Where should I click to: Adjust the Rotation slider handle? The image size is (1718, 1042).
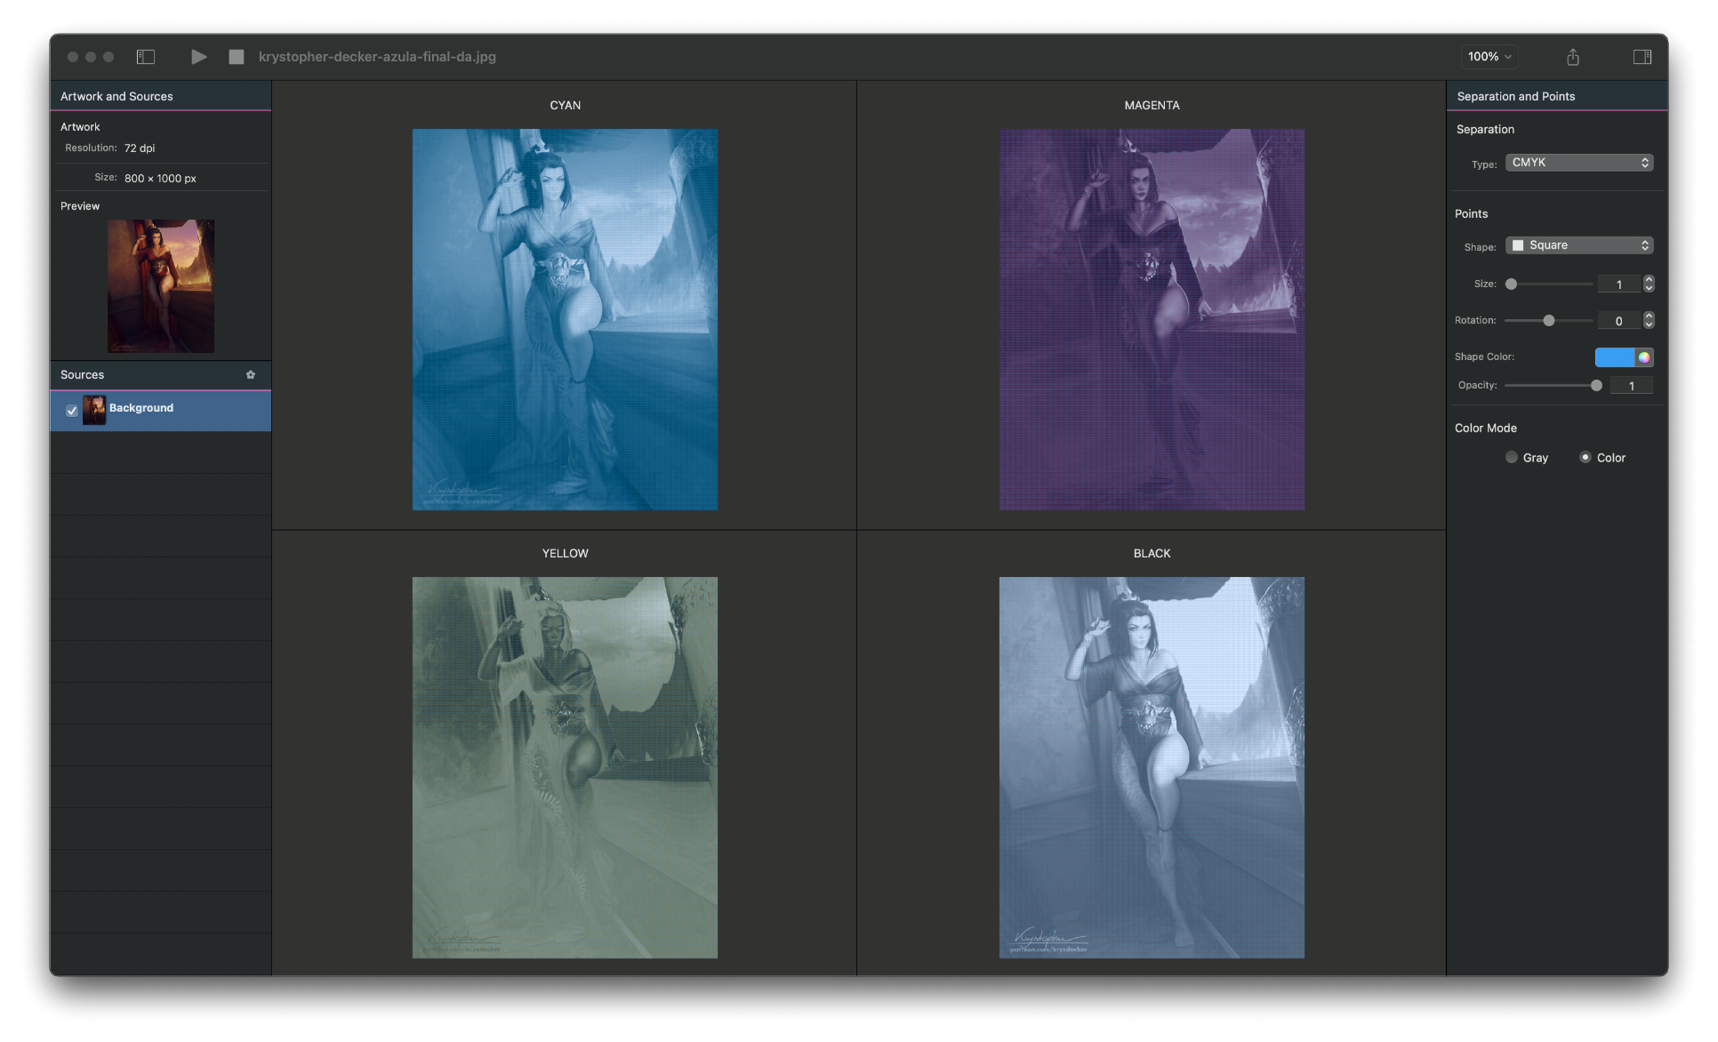(1549, 321)
